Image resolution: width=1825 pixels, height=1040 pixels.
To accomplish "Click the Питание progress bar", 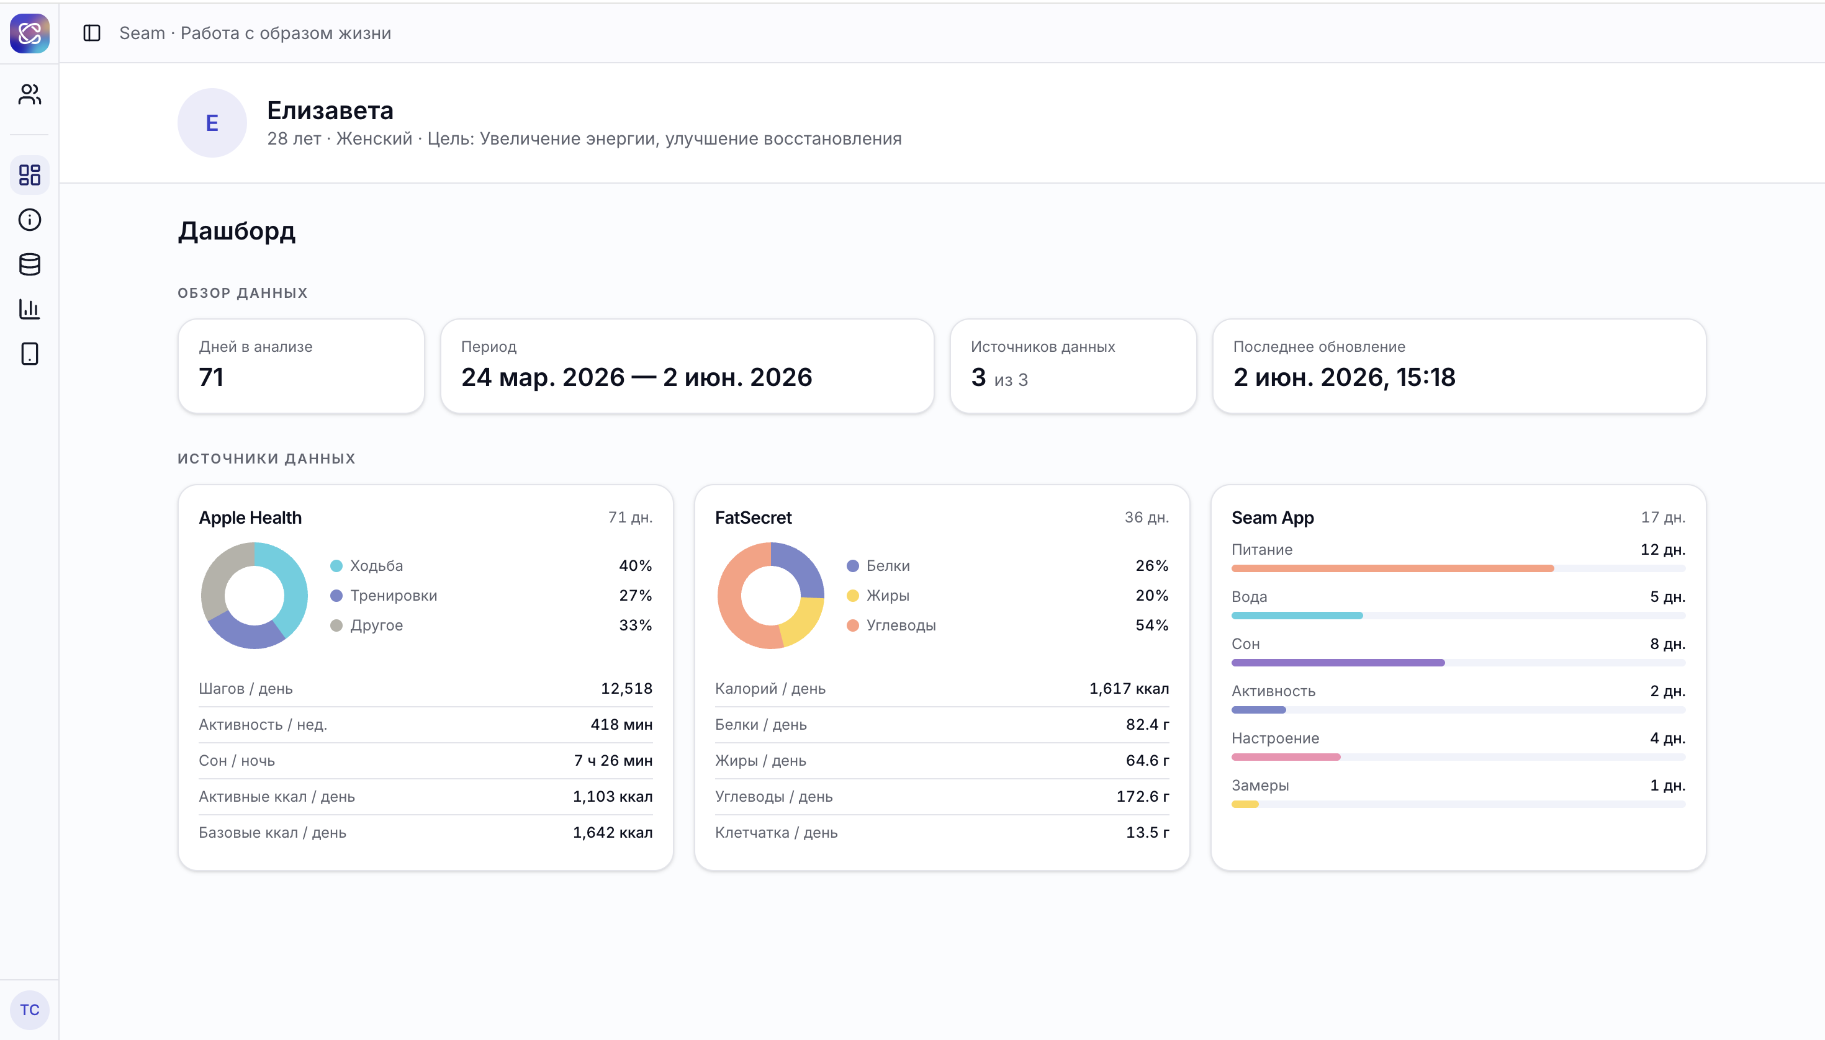I will [x=1458, y=568].
